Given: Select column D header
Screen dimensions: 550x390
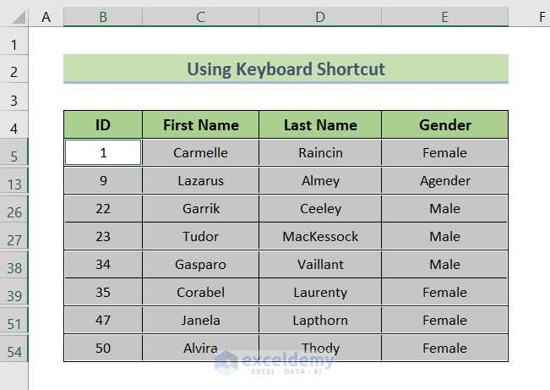Looking at the screenshot, I should tap(320, 17).
